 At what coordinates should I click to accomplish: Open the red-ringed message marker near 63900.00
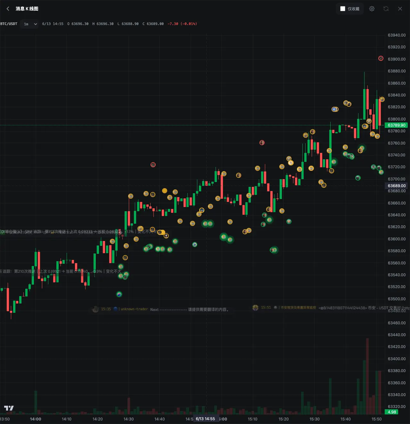381,58
